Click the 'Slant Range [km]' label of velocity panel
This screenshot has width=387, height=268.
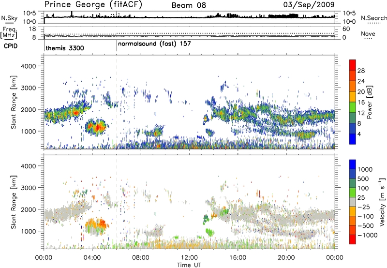[14, 202]
